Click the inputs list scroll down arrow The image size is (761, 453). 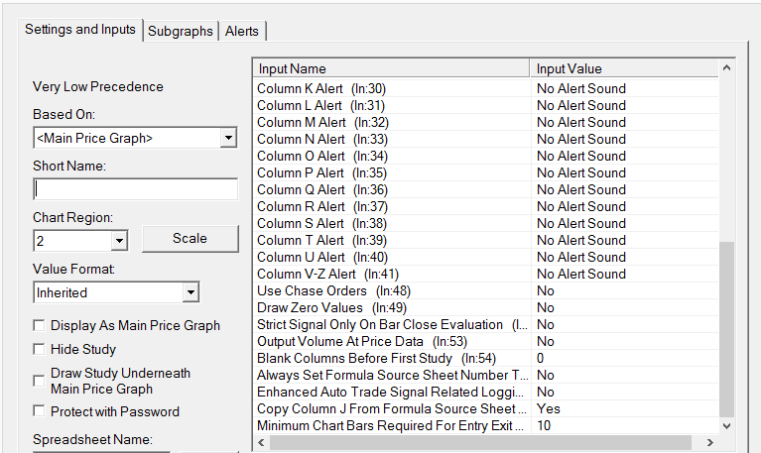[727, 424]
